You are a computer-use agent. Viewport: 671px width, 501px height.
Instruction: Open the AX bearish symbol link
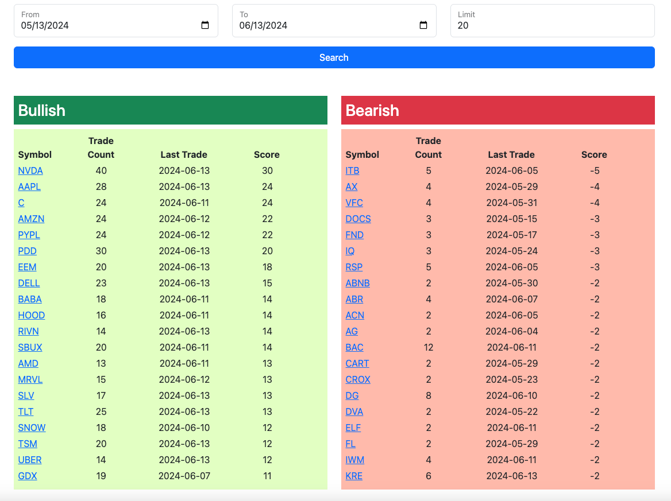(x=352, y=187)
